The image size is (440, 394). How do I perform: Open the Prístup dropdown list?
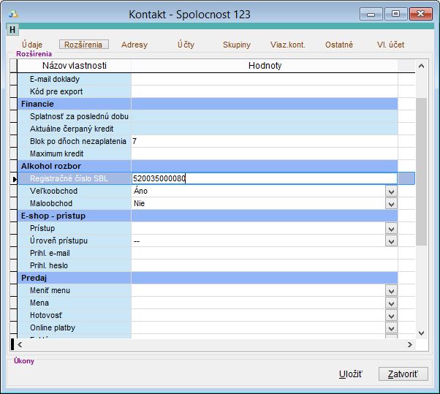pyautogui.click(x=391, y=228)
